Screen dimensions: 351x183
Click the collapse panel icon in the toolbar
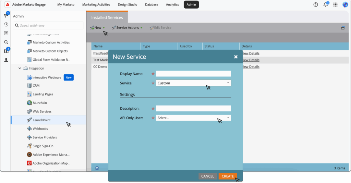tap(343, 28)
